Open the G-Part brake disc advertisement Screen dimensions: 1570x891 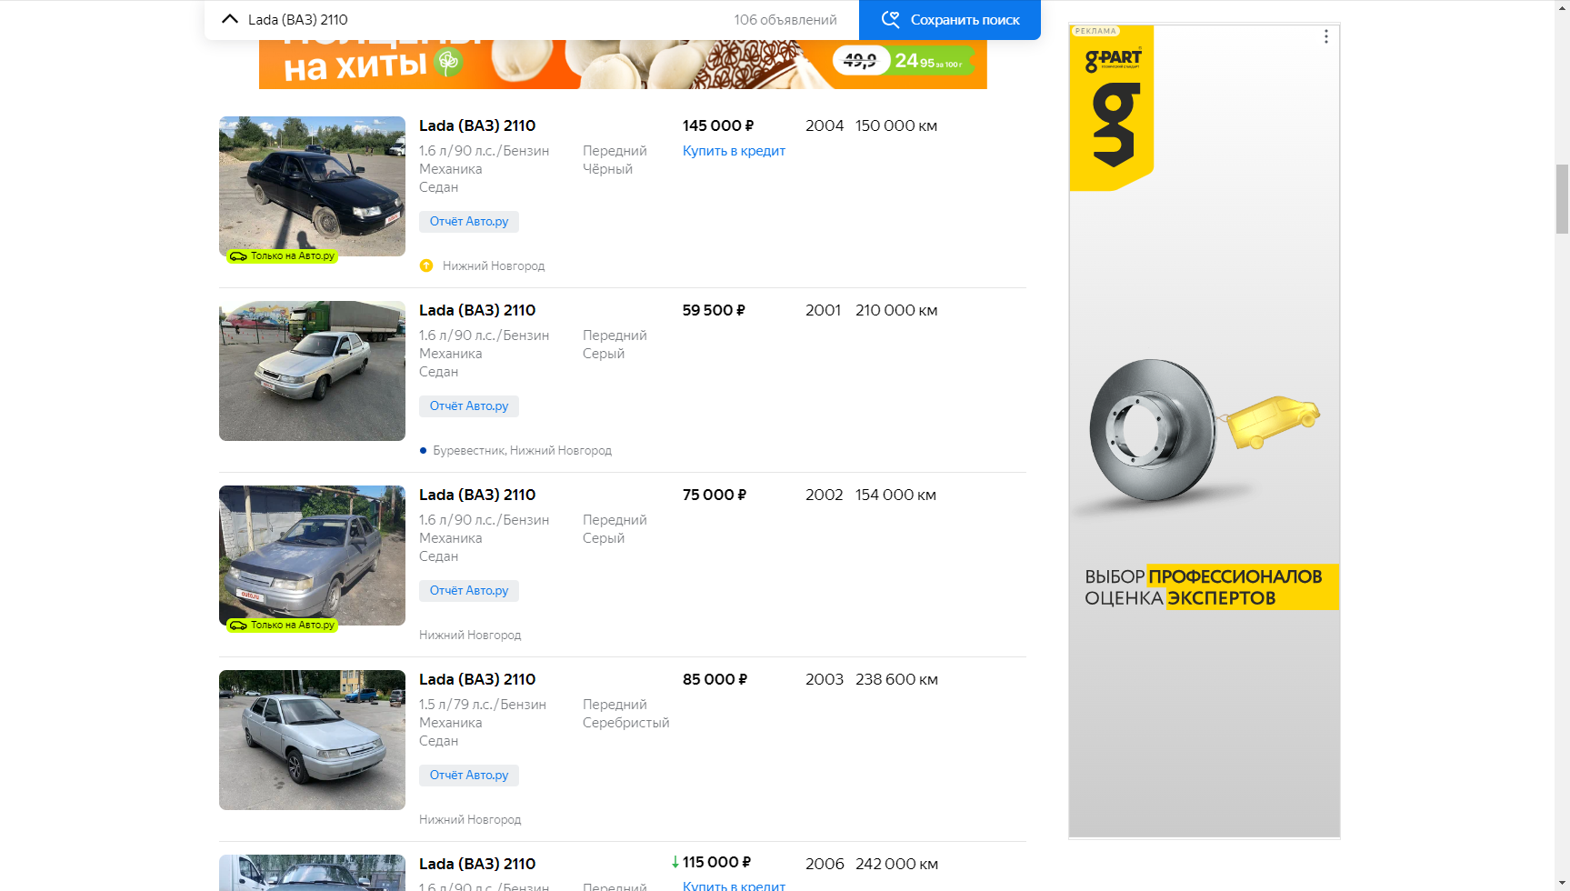tap(1205, 431)
